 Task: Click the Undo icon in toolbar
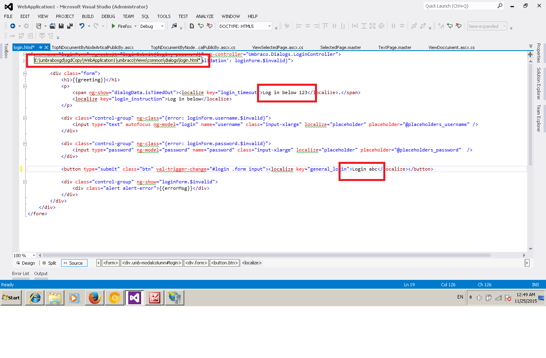pos(82,26)
